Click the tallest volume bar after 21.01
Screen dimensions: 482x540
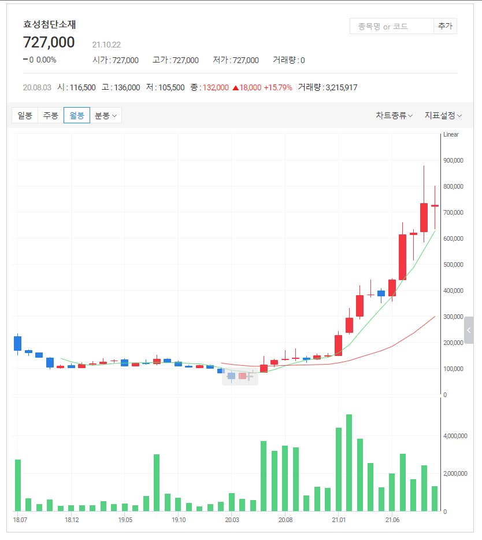[x=349, y=463]
